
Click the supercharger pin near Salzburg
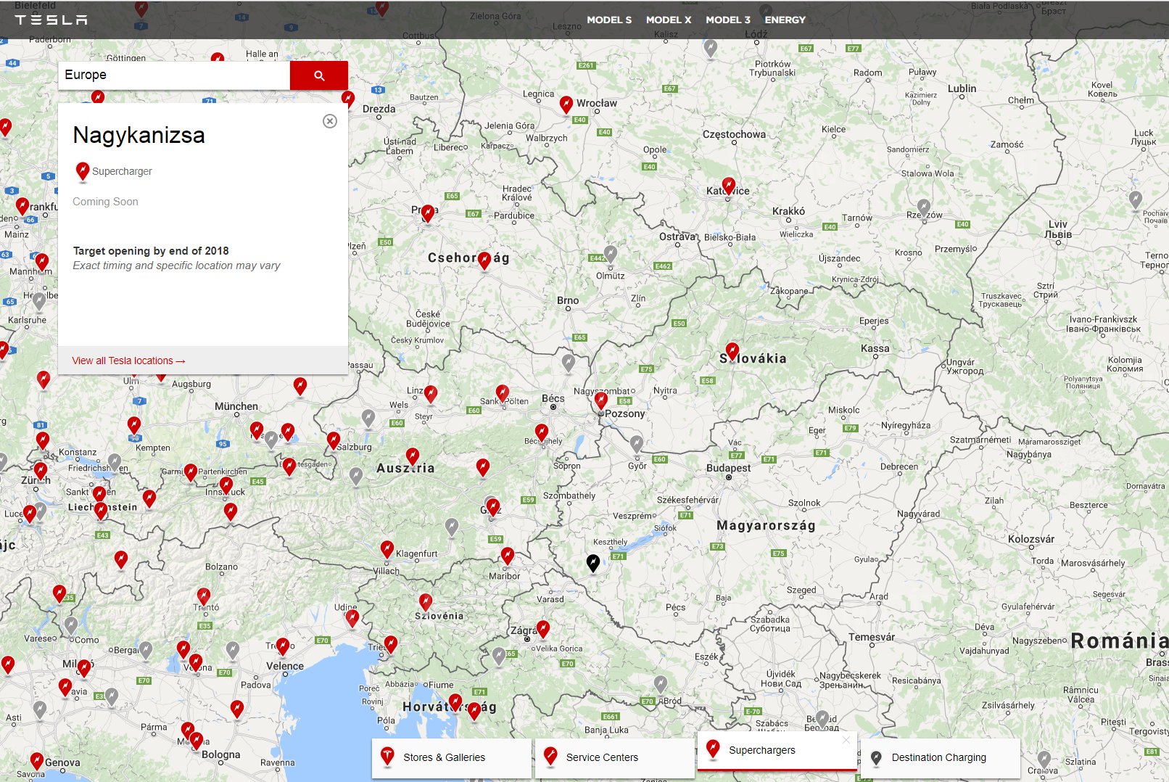tap(334, 440)
